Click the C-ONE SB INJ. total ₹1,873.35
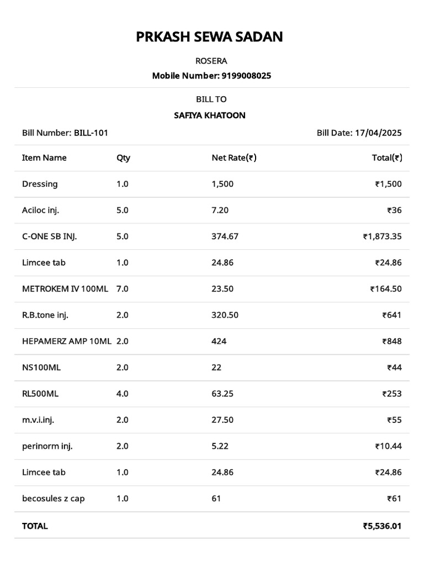This screenshot has height=566, width=424. (x=382, y=237)
